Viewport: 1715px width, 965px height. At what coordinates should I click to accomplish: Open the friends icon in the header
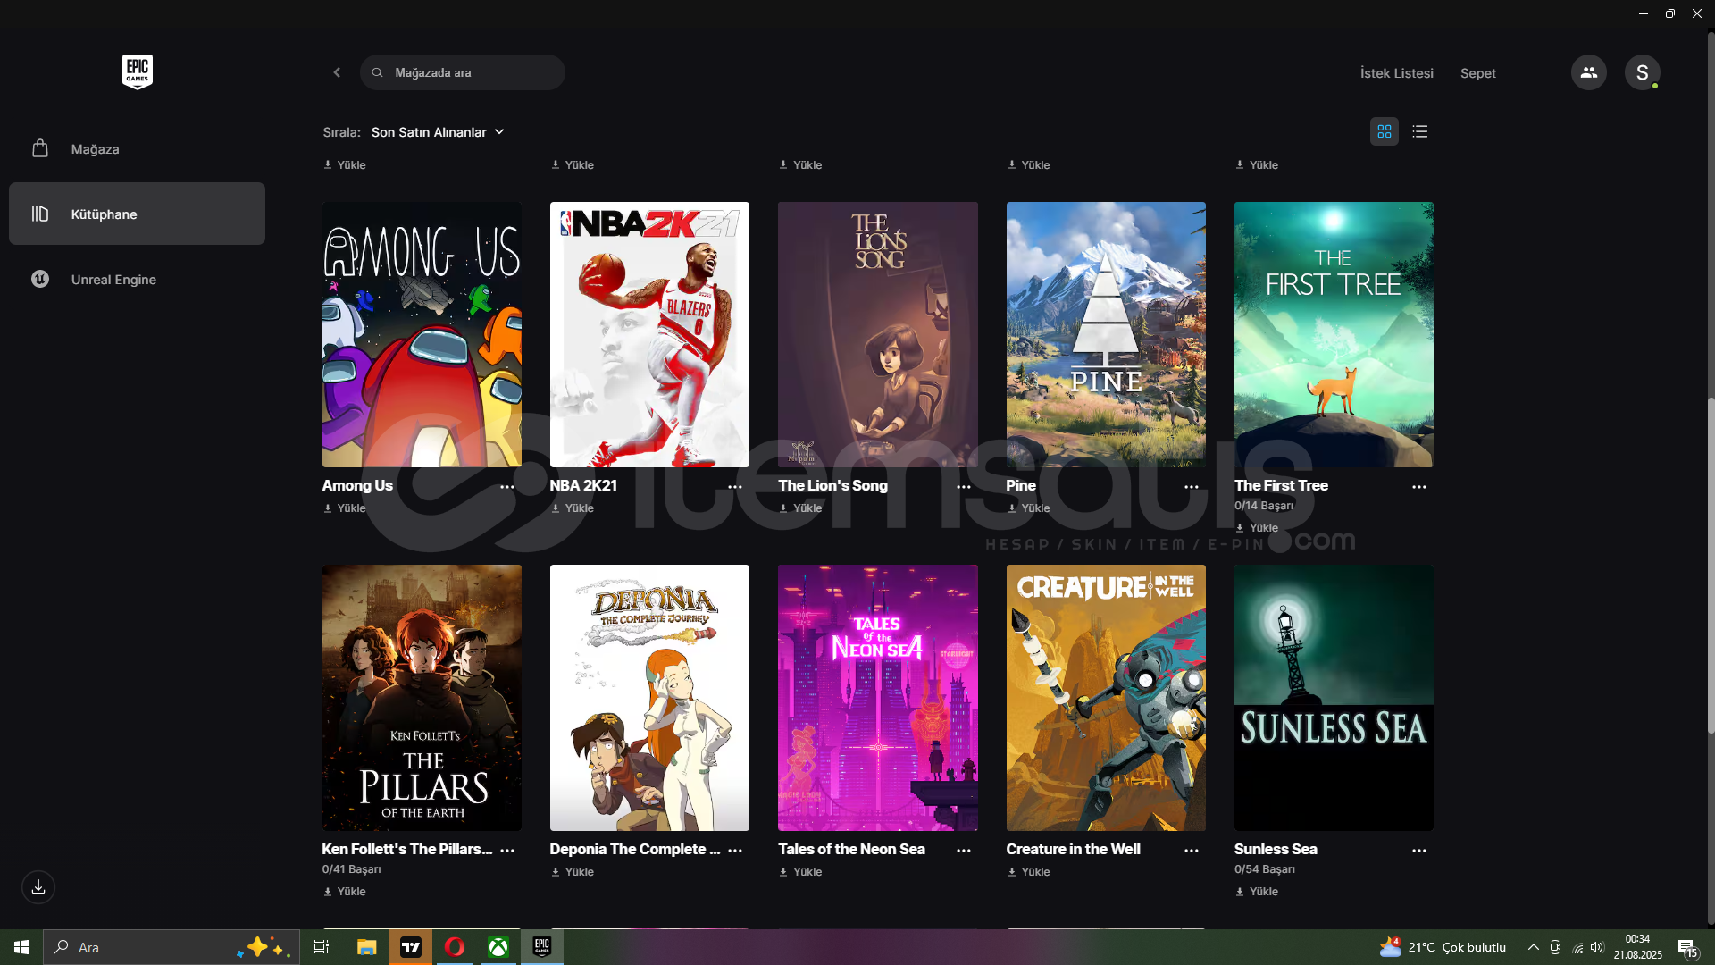point(1588,72)
